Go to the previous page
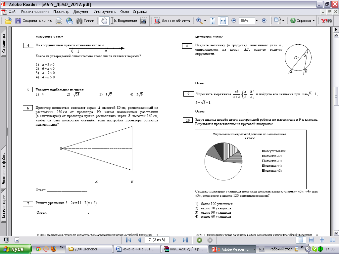This screenshot has height=254, width=339. click(x=139, y=240)
